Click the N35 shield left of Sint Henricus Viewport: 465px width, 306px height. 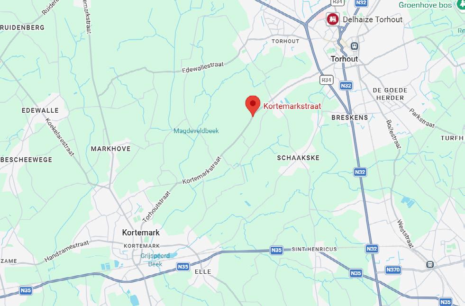[276, 250]
